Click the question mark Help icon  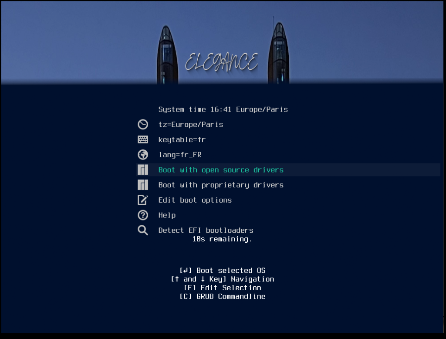(x=143, y=215)
